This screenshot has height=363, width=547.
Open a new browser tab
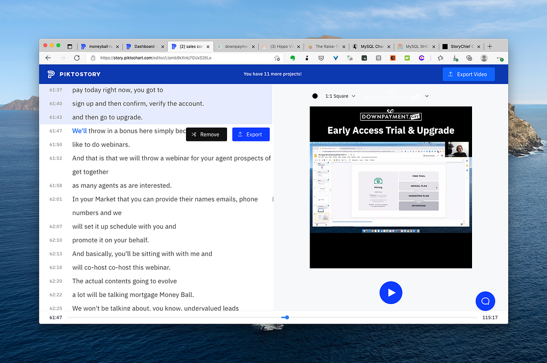[x=490, y=46]
